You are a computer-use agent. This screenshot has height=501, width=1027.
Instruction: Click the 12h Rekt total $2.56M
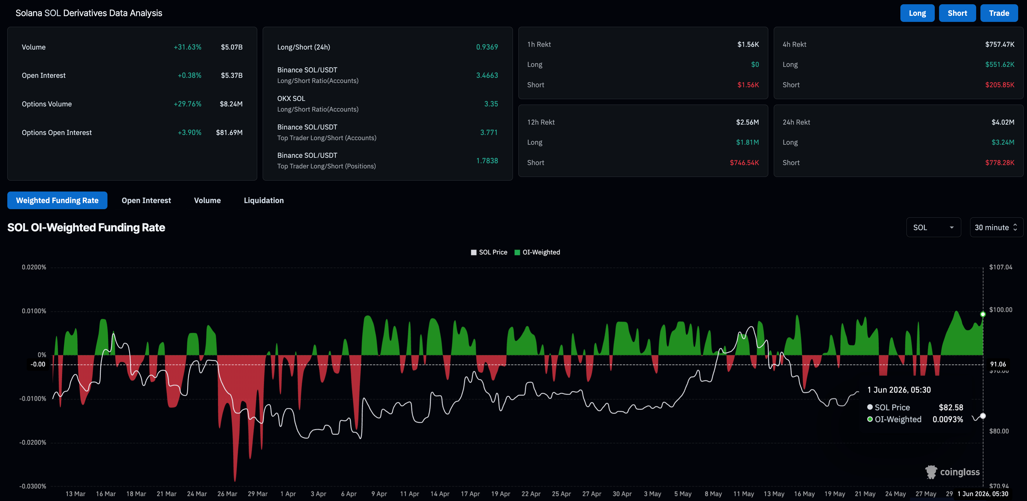coord(747,122)
